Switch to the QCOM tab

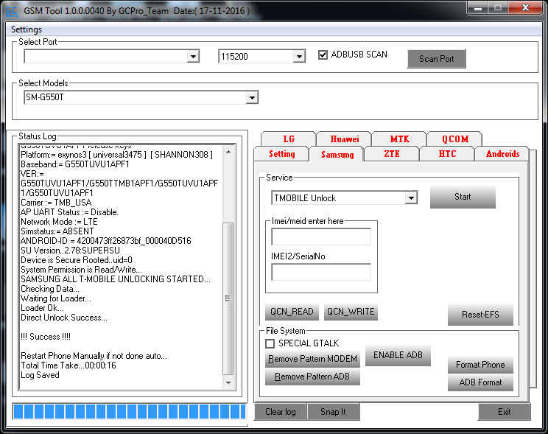click(454, 139)
